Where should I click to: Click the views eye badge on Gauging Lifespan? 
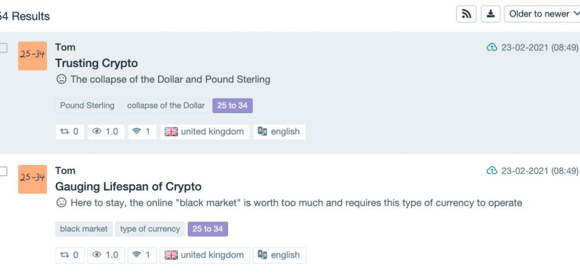107,255
